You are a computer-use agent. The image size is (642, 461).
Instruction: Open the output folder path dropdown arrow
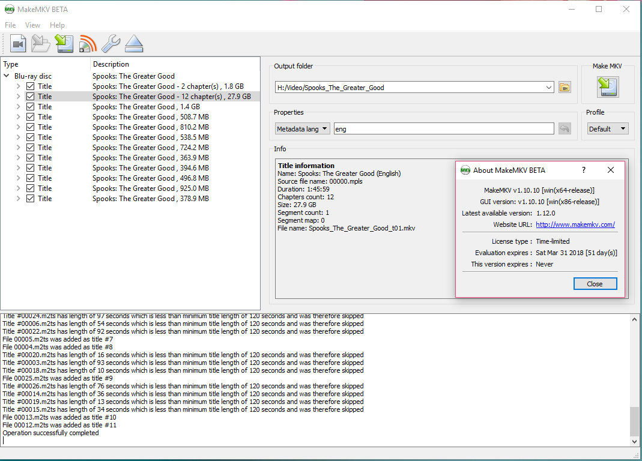click(549, 87)
